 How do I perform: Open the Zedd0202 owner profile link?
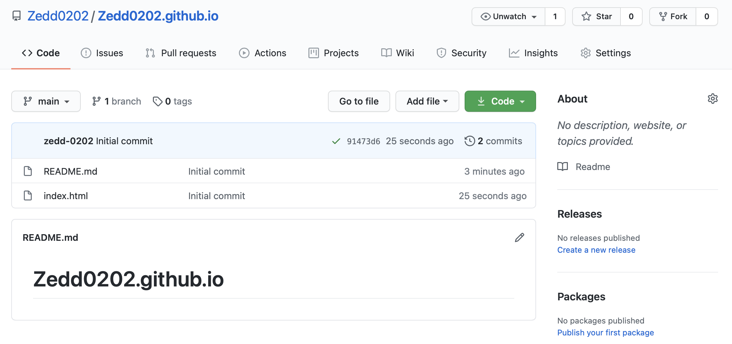(58, 16)
